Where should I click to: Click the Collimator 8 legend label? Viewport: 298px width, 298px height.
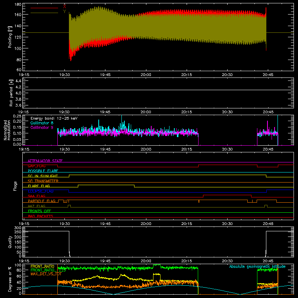[42, 123]
